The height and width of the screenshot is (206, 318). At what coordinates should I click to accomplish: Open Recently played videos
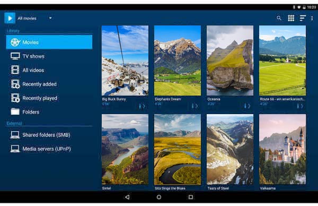tap(49, 98)
